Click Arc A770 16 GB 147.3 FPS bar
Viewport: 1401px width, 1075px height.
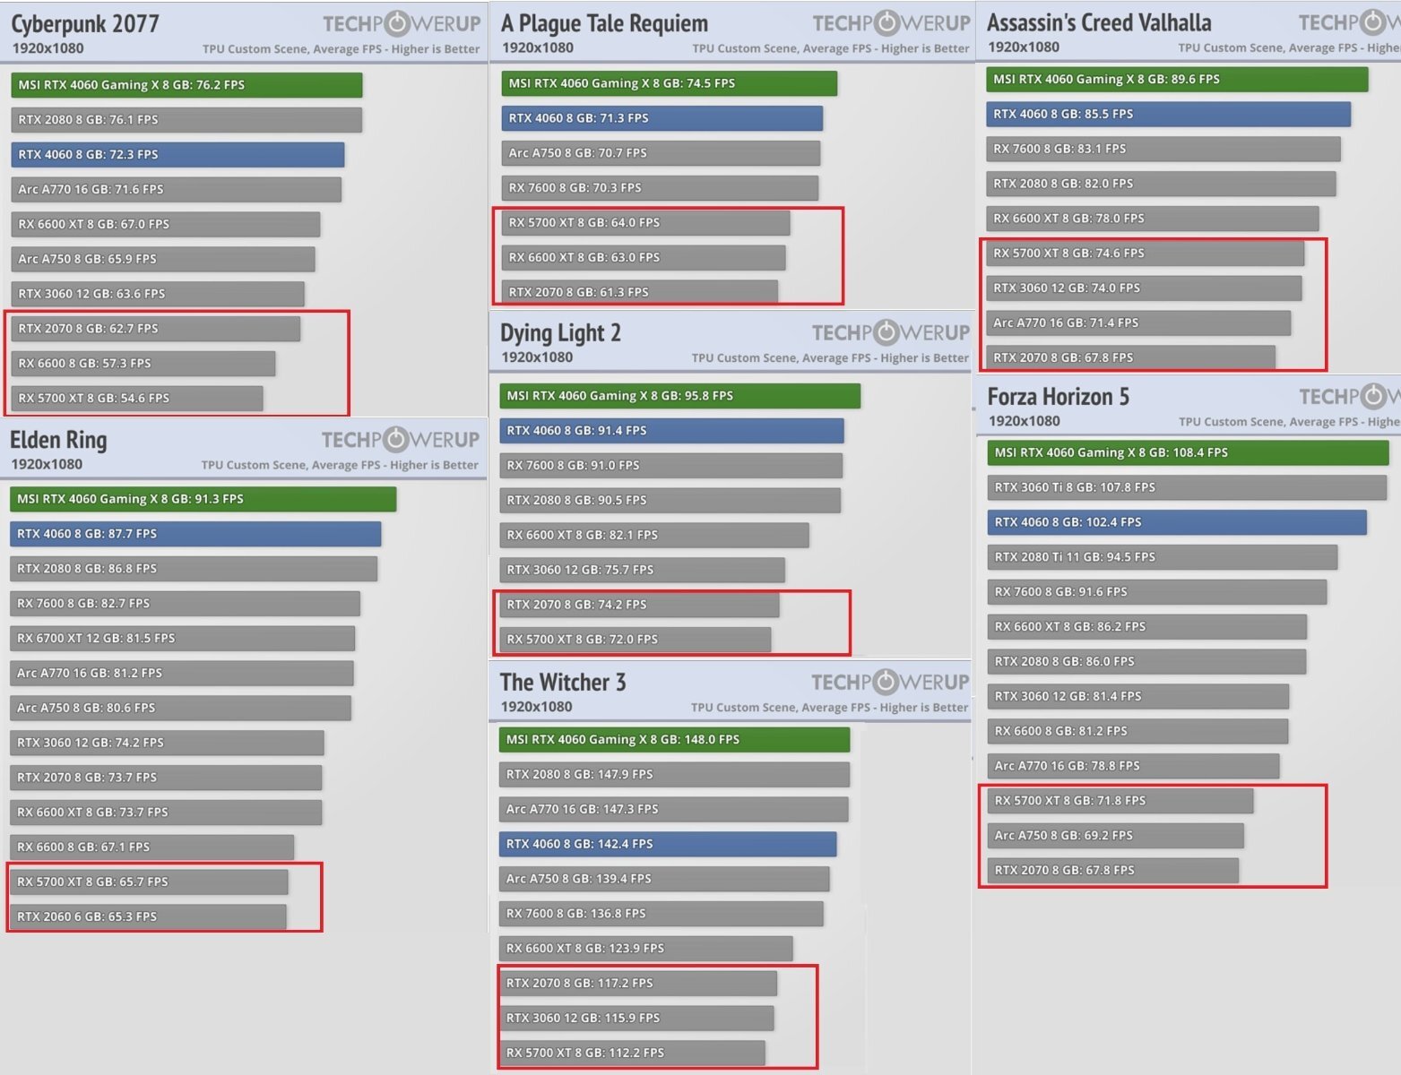click(674, 810)
